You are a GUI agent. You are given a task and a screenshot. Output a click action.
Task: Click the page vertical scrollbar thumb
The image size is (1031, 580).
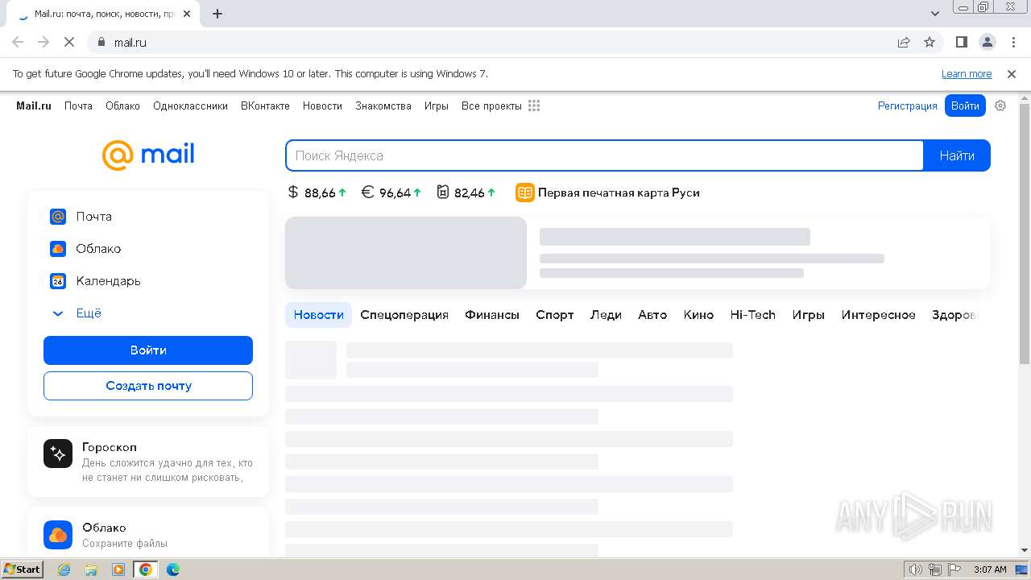coord(1024,234)
